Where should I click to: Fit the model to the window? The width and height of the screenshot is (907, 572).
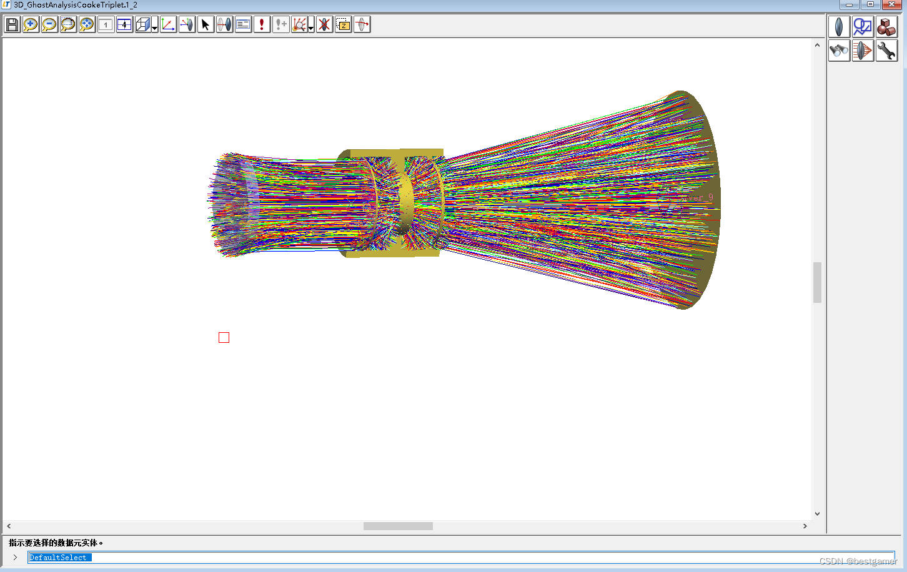pyautogui.click(x=86, y=24)
